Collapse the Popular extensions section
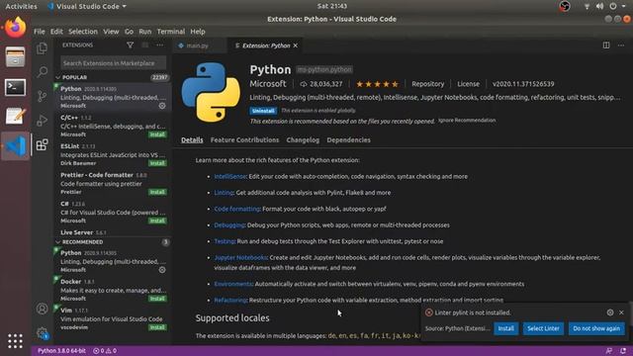Viewport: 633px width, 356px height. tap(58, 77)
